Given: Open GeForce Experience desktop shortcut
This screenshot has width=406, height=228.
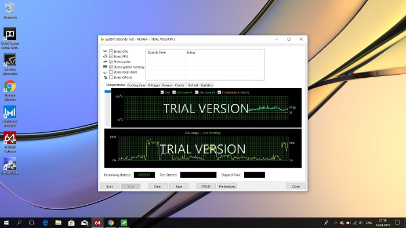Looking at the screenshot, I should [10, 64].
